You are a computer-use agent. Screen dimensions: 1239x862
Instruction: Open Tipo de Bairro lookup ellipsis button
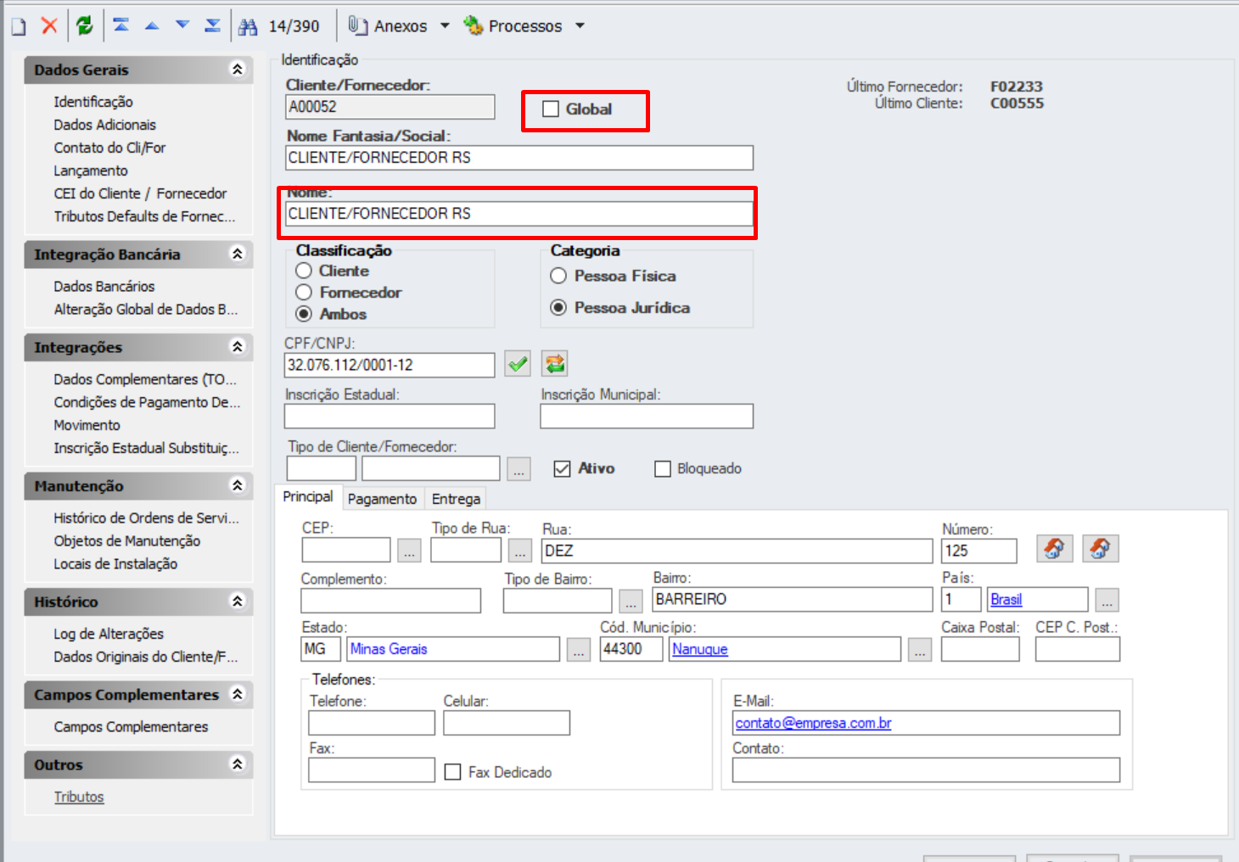point(631,600)
